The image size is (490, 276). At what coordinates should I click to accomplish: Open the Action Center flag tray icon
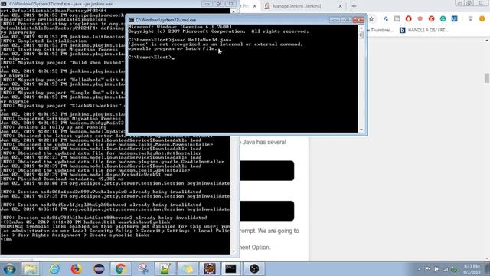point(428,269)
